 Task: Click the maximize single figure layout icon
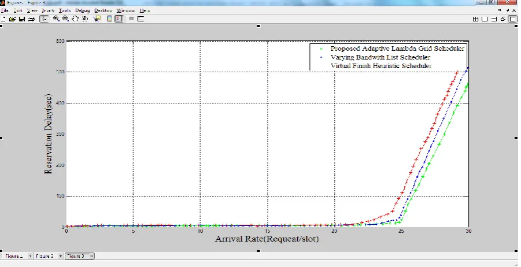click(x=513, y=19)
